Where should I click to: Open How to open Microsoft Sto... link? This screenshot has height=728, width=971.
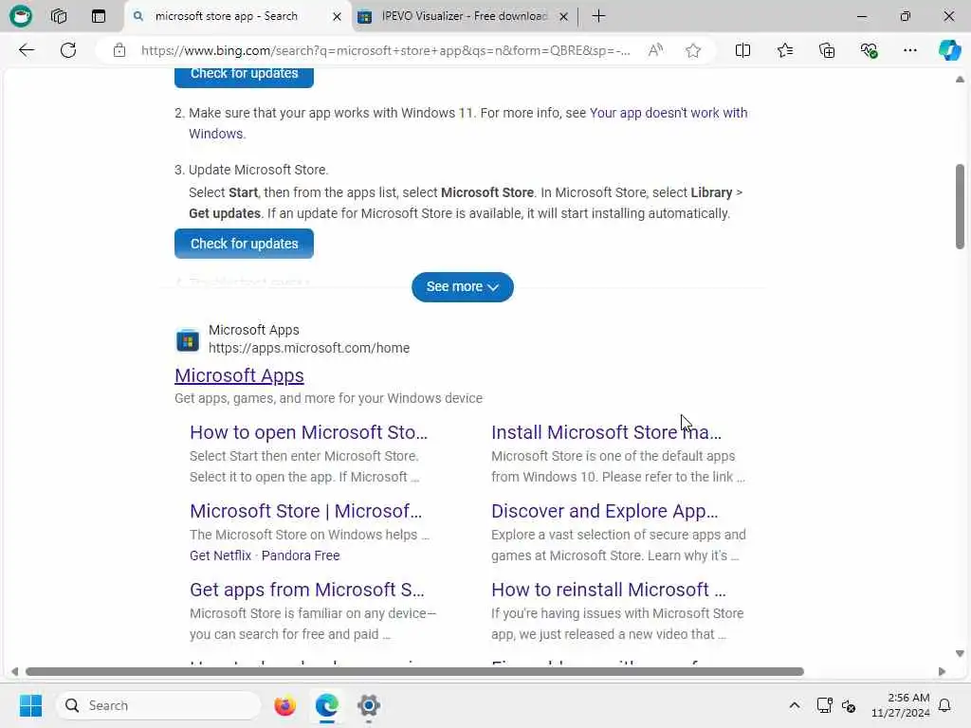pyautogui.click(x=308, y=432)
